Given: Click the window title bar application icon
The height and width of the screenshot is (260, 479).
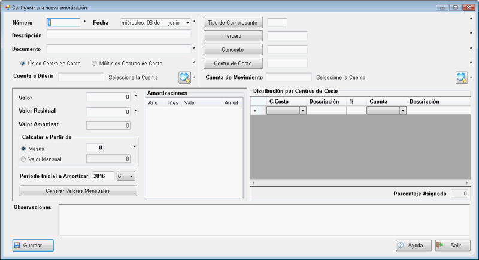Looking at the screenshot, I should [7, 8].
